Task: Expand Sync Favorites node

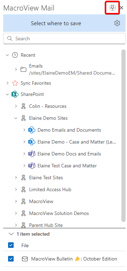Action: tap(7, 83)
